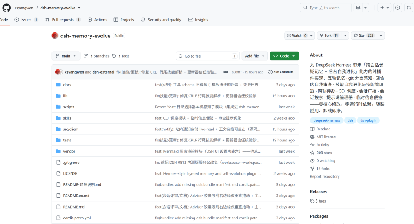Select the deepseek-harness topic tag
The width and height of the screenshot is (414, 224).
326,120
